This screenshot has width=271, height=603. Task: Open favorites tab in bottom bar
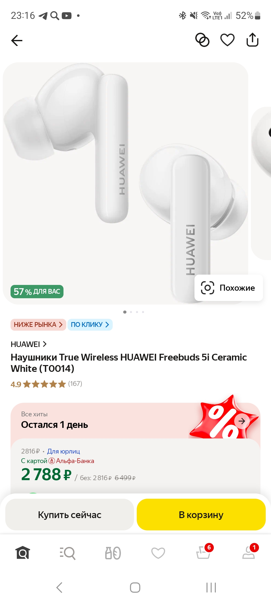point(158,553)
